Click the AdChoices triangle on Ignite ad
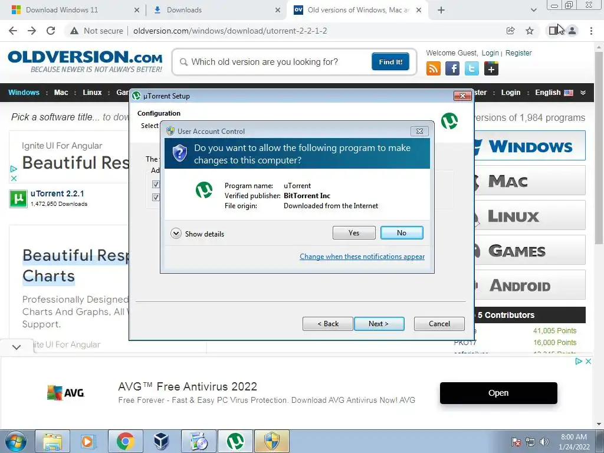 pos(14,169)
